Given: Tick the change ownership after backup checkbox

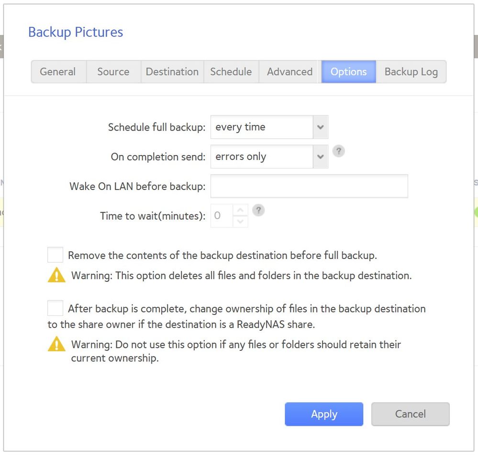Looking at the screenshot, I should (56, 308).
